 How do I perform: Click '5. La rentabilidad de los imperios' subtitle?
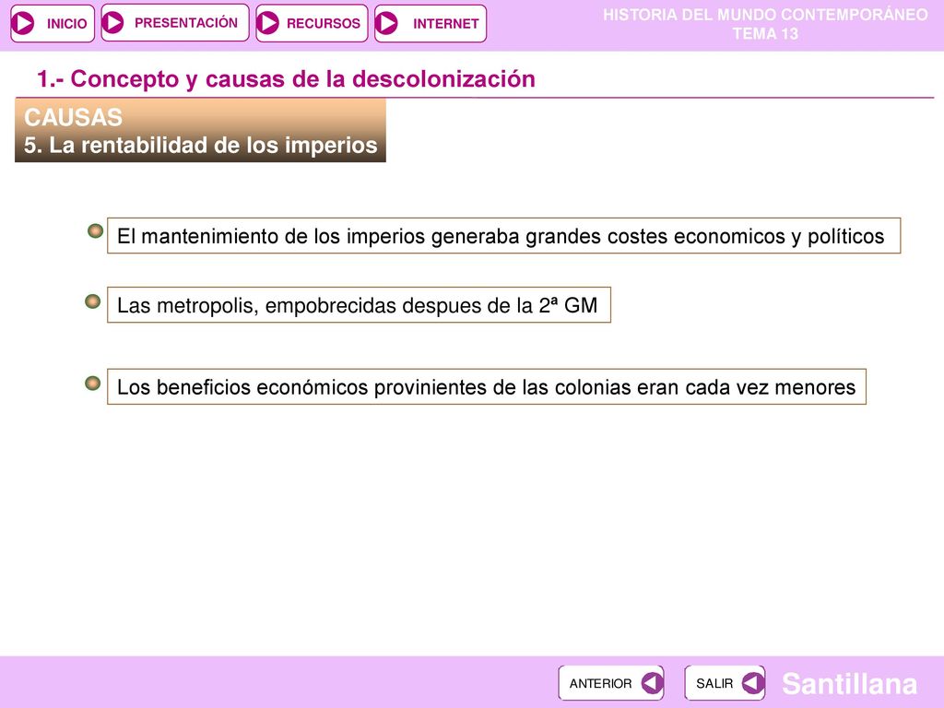click(x=200, y=145)
